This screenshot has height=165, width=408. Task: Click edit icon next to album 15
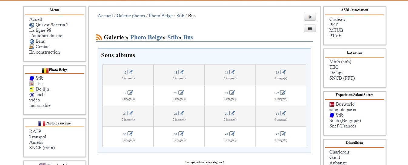(283, 72)
